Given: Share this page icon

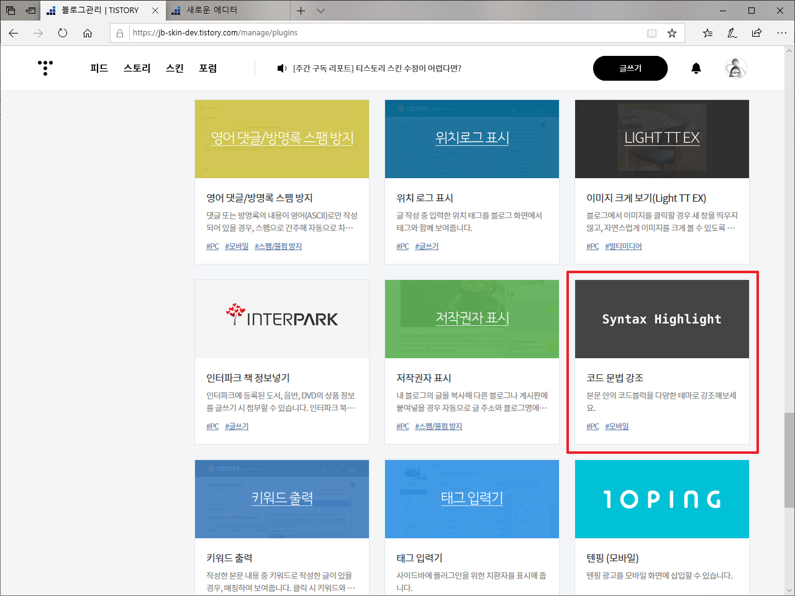Looking at the screenshot, I should pyautogui.click(x=756, y=34).
